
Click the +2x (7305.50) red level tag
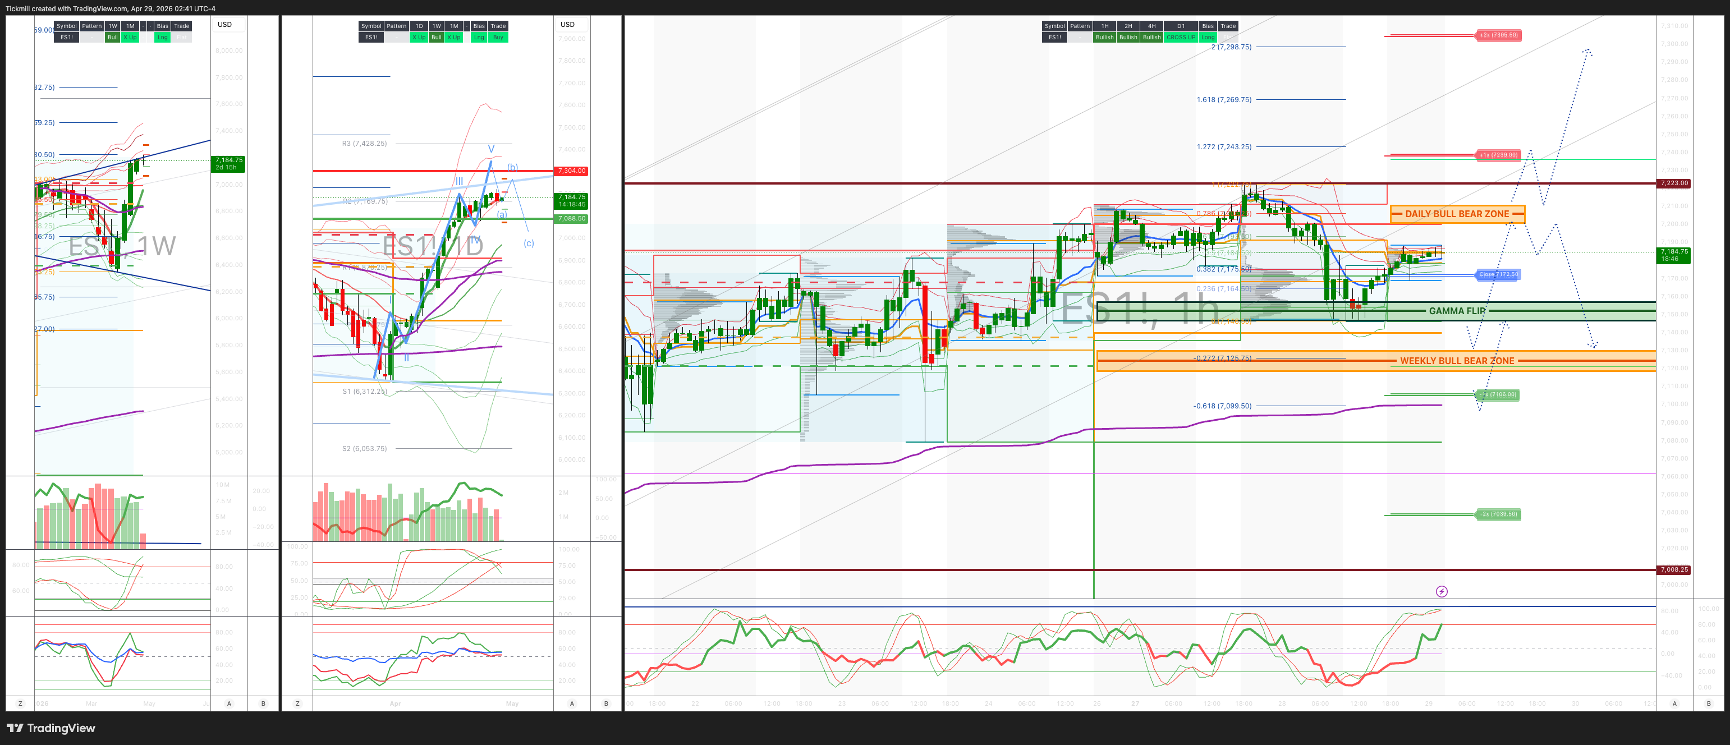pos(1498,35)
